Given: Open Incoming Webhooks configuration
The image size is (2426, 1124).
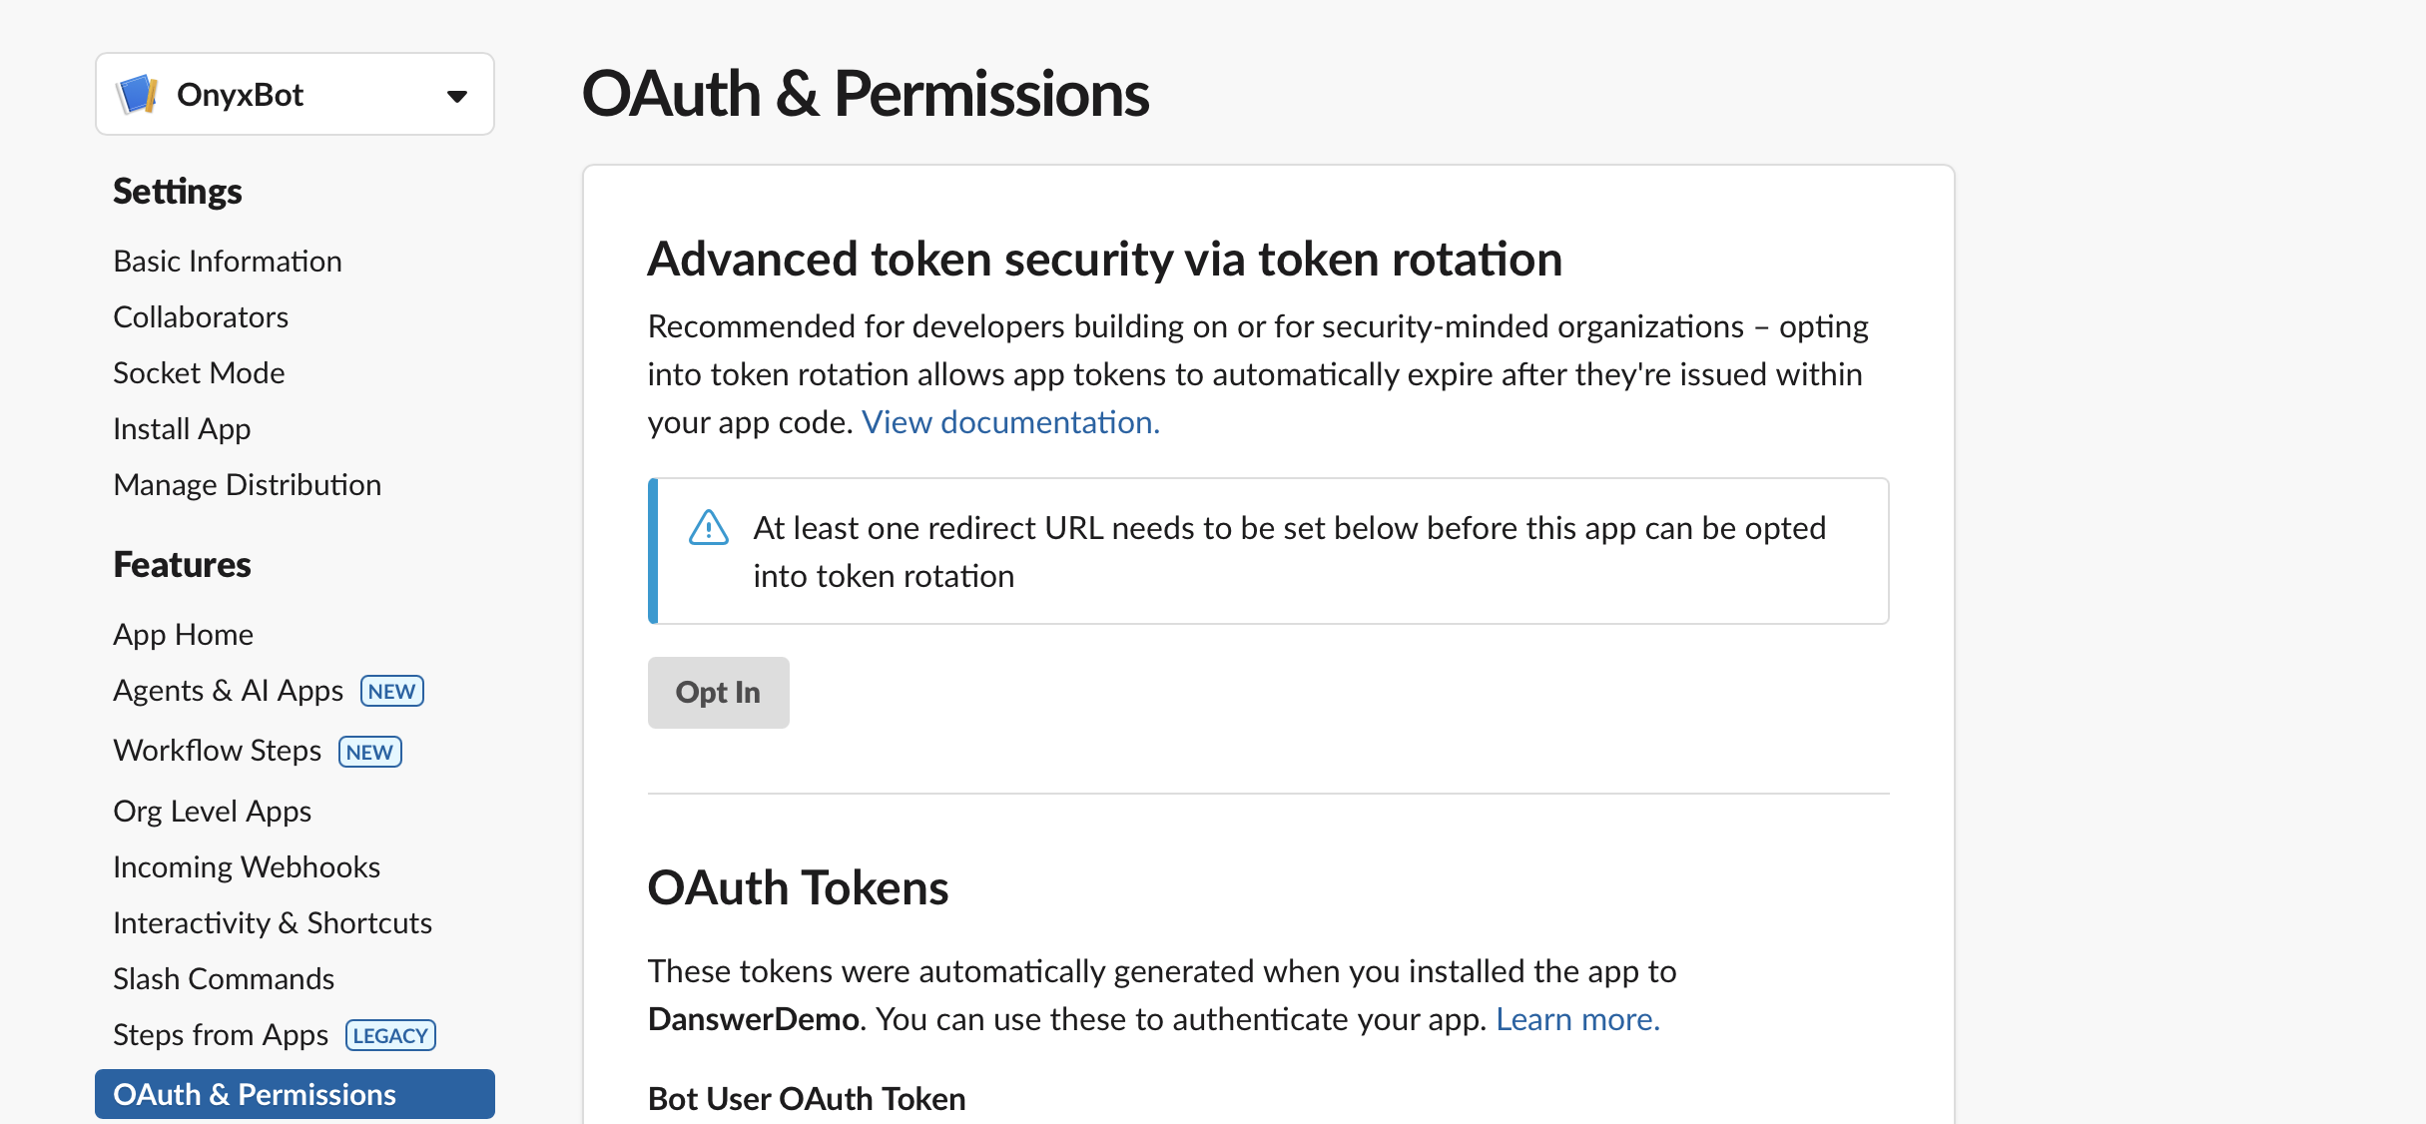Looking at the screenshot, I should 247,866.
